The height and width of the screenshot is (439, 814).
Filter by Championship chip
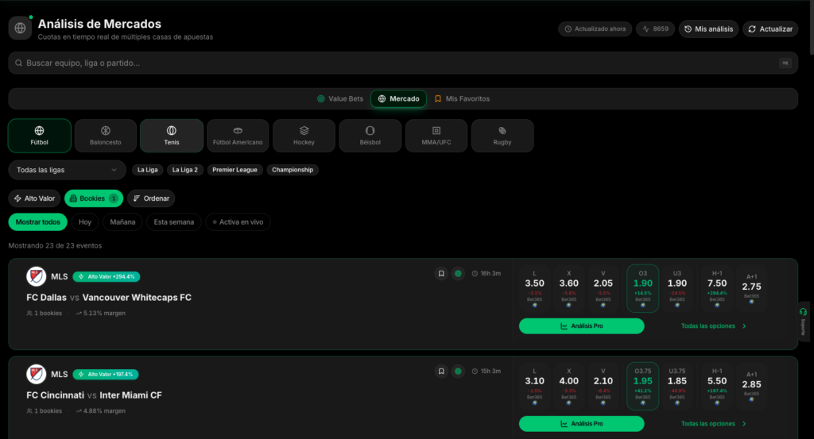click(293, 170)
